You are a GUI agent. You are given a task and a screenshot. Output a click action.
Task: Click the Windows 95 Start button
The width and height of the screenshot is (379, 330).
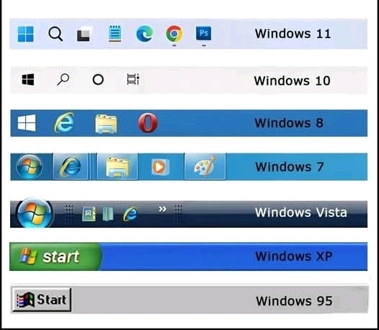[42, 300]
